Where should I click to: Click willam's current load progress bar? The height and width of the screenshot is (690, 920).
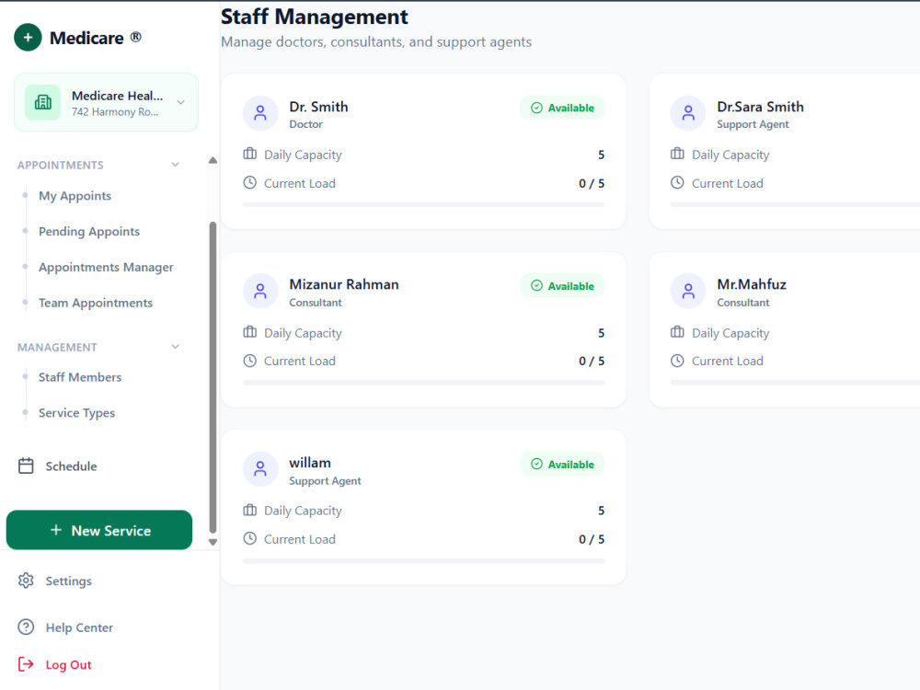pyautogui.click(x=423, y=561)
